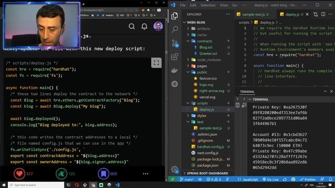Click the remote window indicator in status bar
The image size is (335, 188).
click(173, 180)
